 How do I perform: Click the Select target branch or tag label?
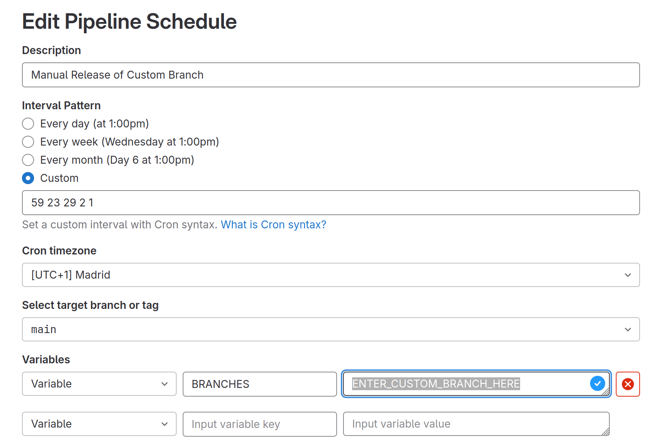[x=90, y=305]
